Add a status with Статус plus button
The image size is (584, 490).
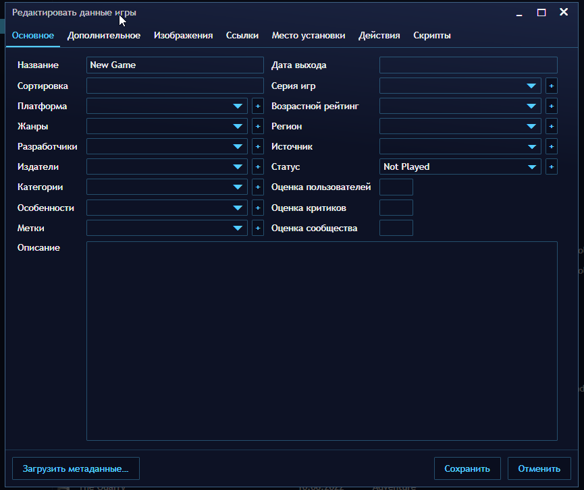[x=551, y=166]
